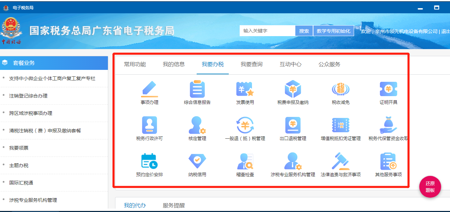
Task: Open the 税费申报及缴纳 icon
Action: tap(293, 89)
